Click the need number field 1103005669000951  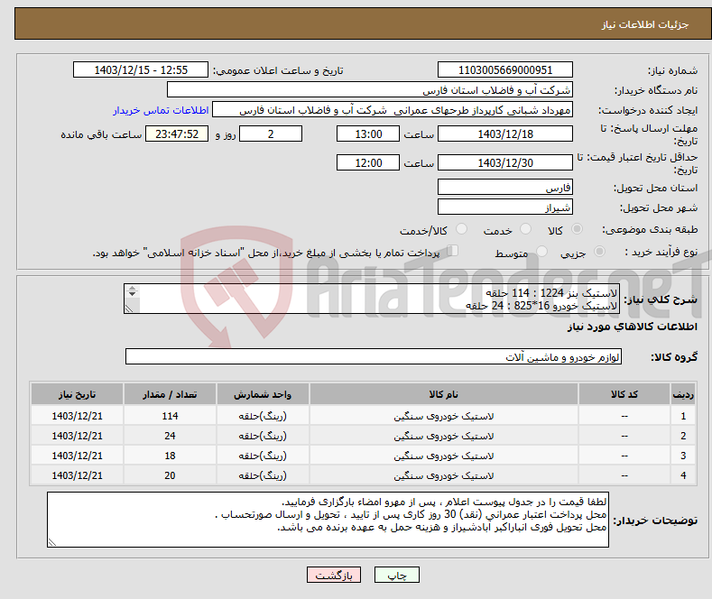point(505,69)
